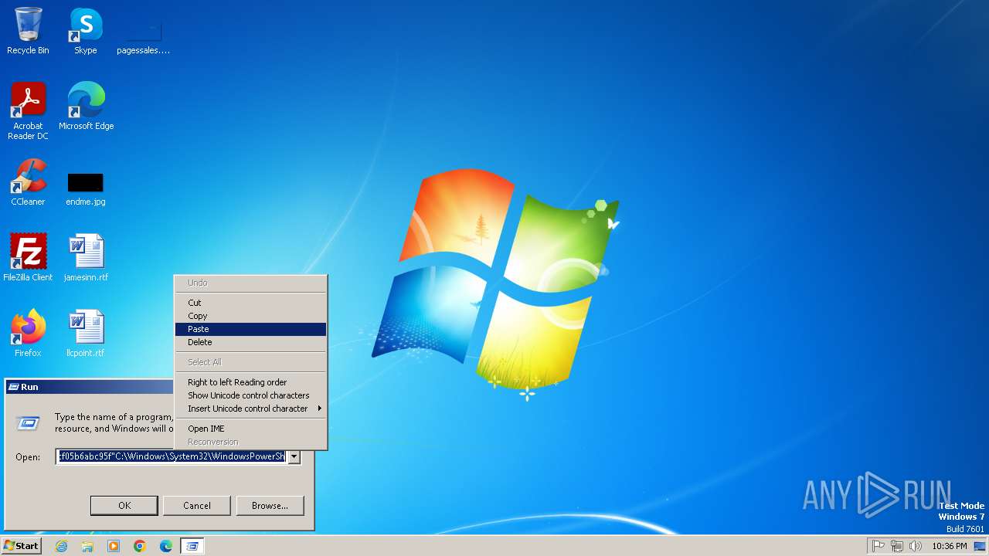Screen dimensions: 989x556
Task: Open FileZilla Client shortcut
Action: 28,258
